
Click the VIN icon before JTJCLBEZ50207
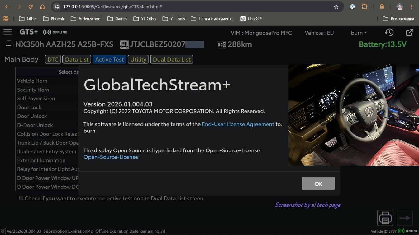[x=124, y=44]
